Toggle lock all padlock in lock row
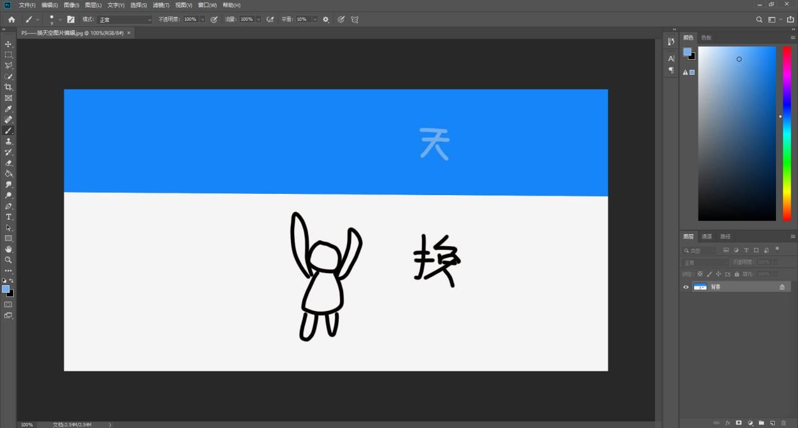 (x=737, y=274)
